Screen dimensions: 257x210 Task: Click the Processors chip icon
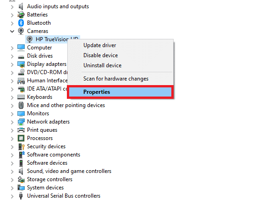[x=21, y=138]
